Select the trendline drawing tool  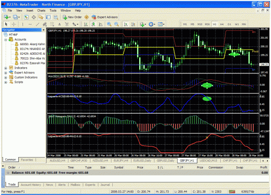(x=37, y=24)
